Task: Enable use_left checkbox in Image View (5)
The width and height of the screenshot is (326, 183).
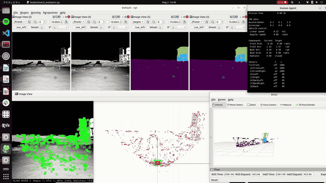Action: (x=133, y=27)
